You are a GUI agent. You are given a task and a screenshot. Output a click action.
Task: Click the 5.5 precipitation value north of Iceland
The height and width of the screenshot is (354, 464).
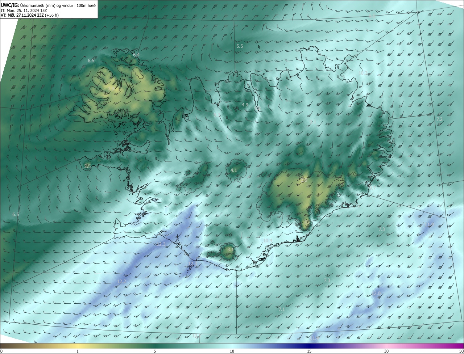[240, 46]
